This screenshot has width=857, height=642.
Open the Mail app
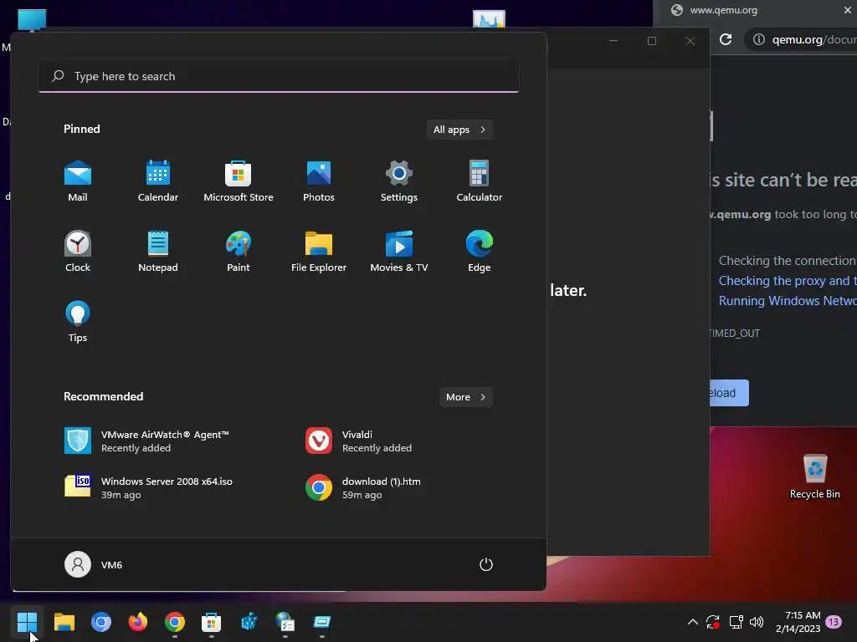[x=78, y=181]
